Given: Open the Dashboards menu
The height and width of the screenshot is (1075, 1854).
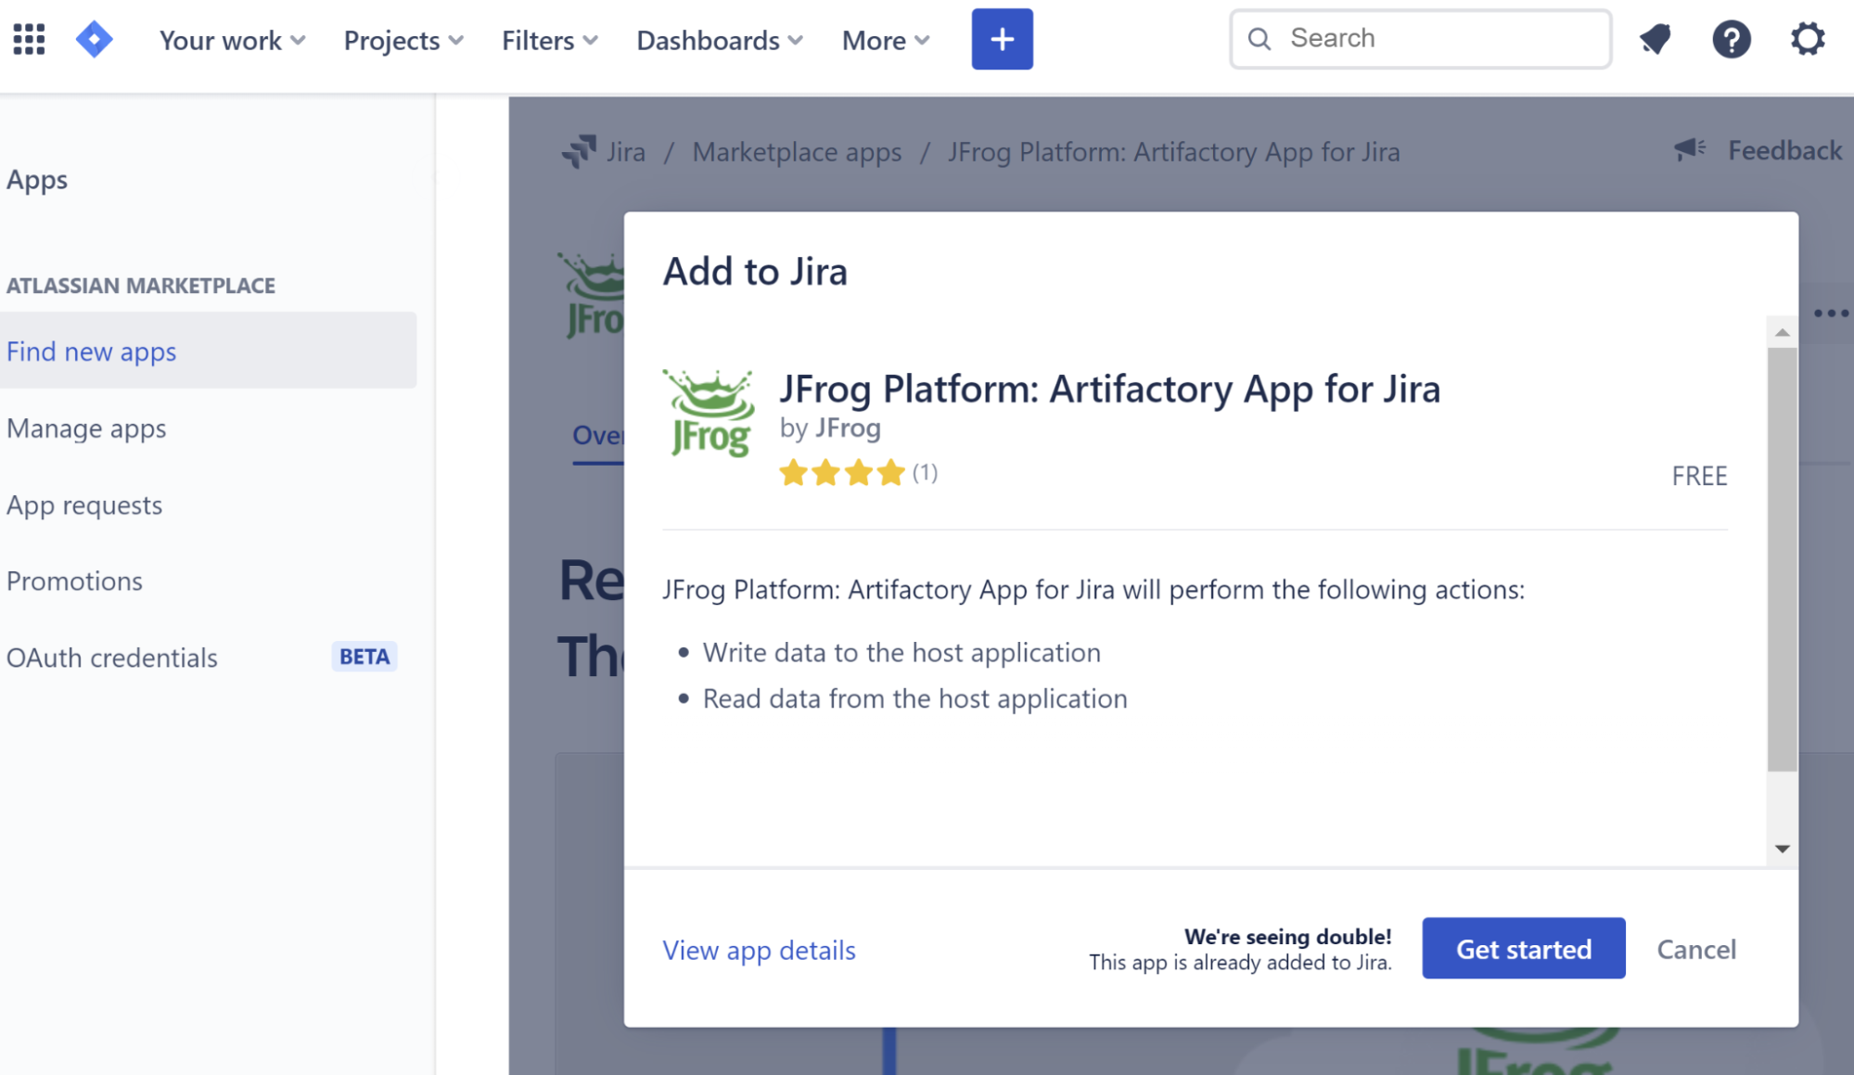Looking at the screenshot, I should [x=719, y=40].
